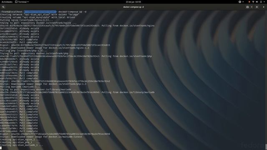Viewport: 267px width, 150px height.
Task: Open the battery status icon
Action: [261, 2]
